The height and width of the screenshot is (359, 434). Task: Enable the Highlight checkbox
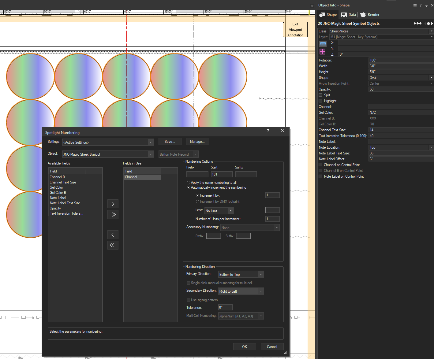click(320, 101)
